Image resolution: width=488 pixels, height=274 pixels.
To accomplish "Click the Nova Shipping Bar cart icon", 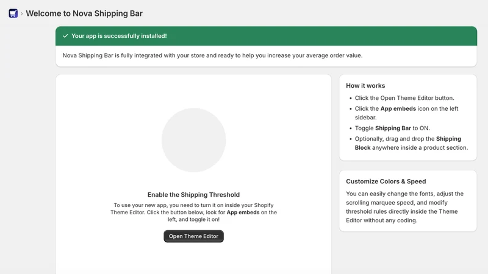I will 13,13.
